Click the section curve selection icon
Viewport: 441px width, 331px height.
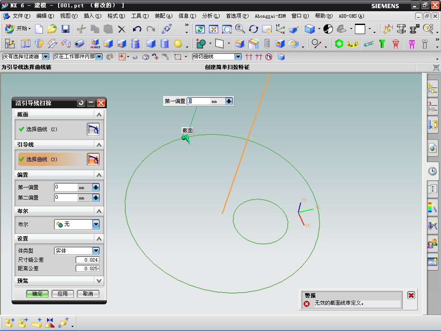click(93, 129)
